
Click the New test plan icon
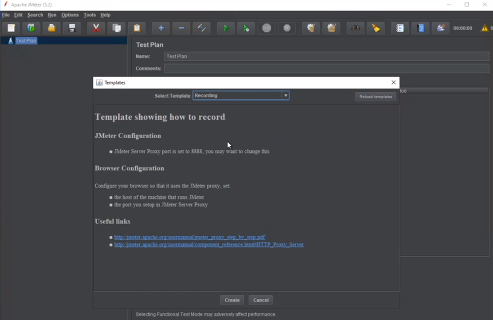[x=11, y=28]
